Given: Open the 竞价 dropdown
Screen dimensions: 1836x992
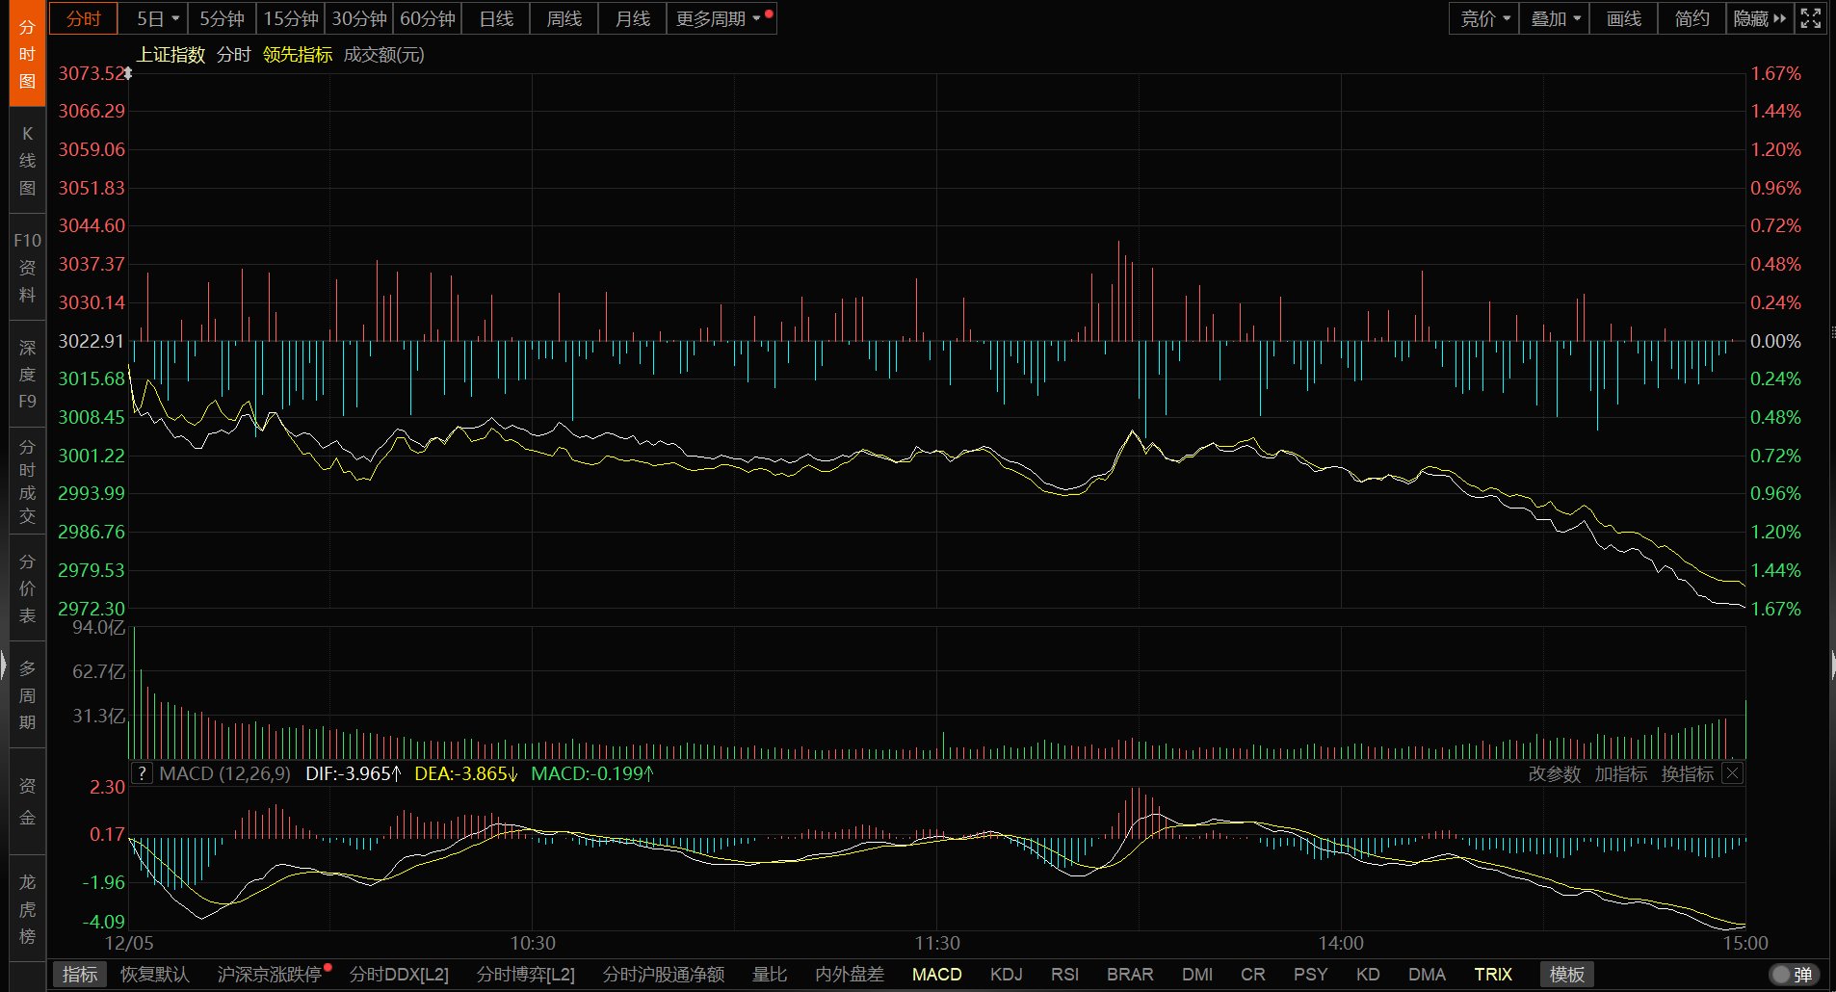Looking at the screenshot, I should click(1484, 18).
